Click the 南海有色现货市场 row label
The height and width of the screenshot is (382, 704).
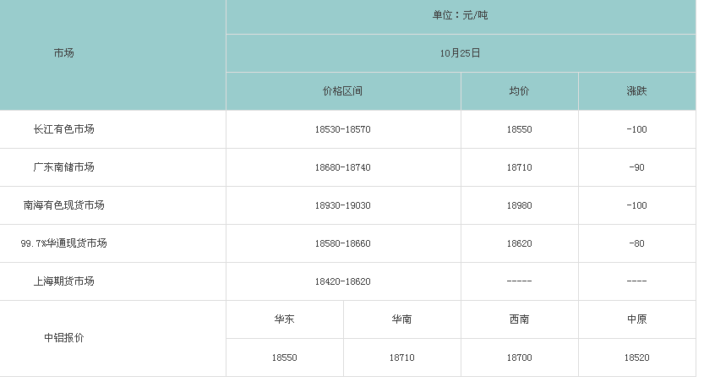click(x=63, y=205)
